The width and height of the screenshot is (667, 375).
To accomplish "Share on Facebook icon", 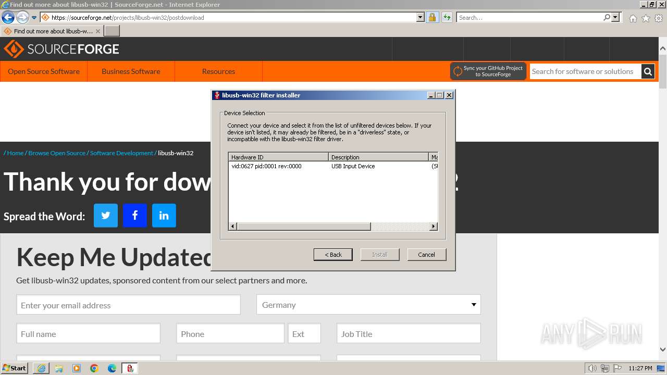I will click(x=135, y=216).
